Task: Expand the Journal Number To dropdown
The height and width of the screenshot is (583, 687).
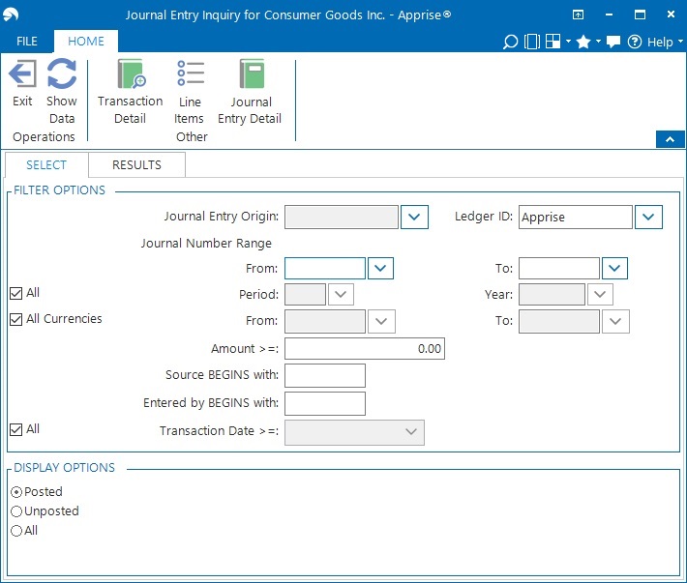Action: pos(614,269)
